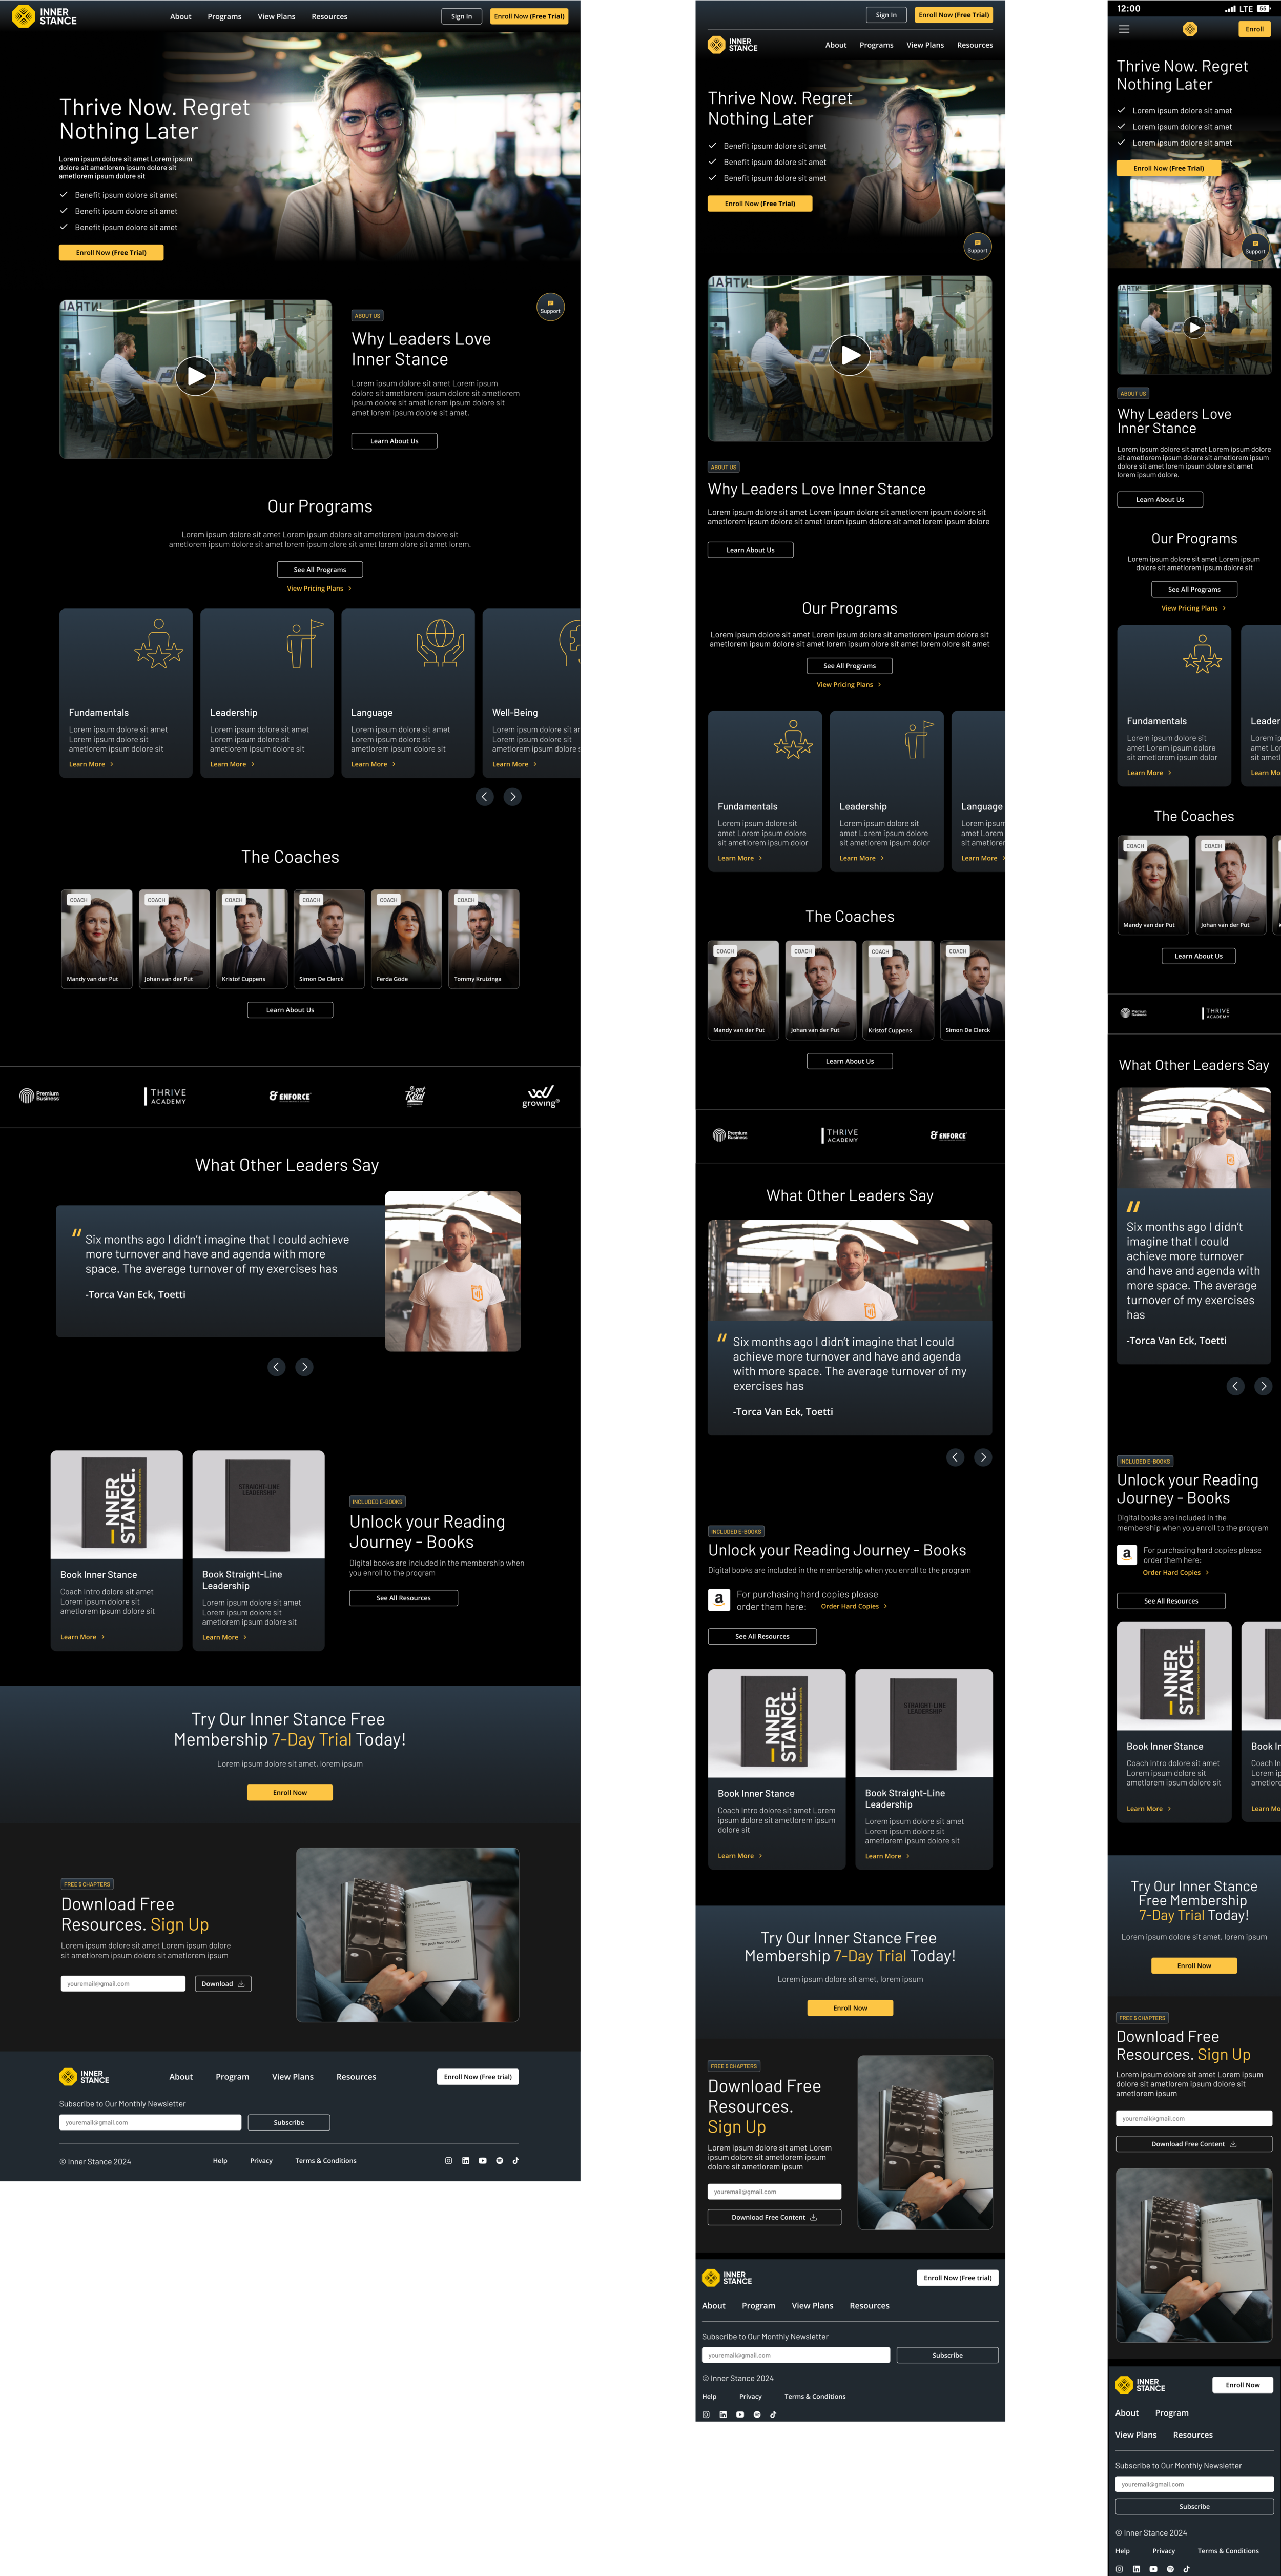
Task: Click previous arrow under desktop testimonial
Action: 277,1367
